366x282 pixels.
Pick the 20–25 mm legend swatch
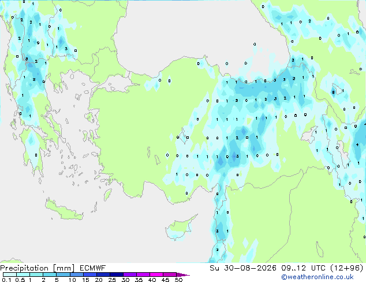click(x=103, y=275)
